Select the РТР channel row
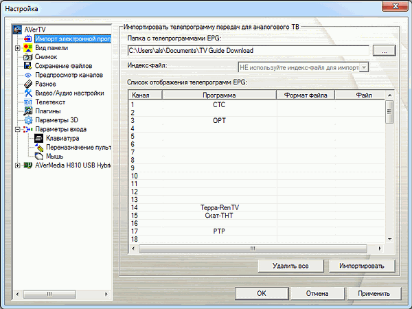 pyautogui.click(x=257, y=231)
